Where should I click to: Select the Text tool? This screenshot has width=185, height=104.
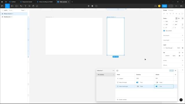[25, 6]
